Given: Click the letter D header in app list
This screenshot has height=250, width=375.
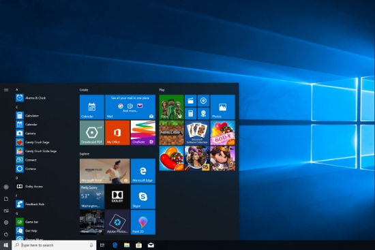Looking at the screenshot, I should point(17,178).
